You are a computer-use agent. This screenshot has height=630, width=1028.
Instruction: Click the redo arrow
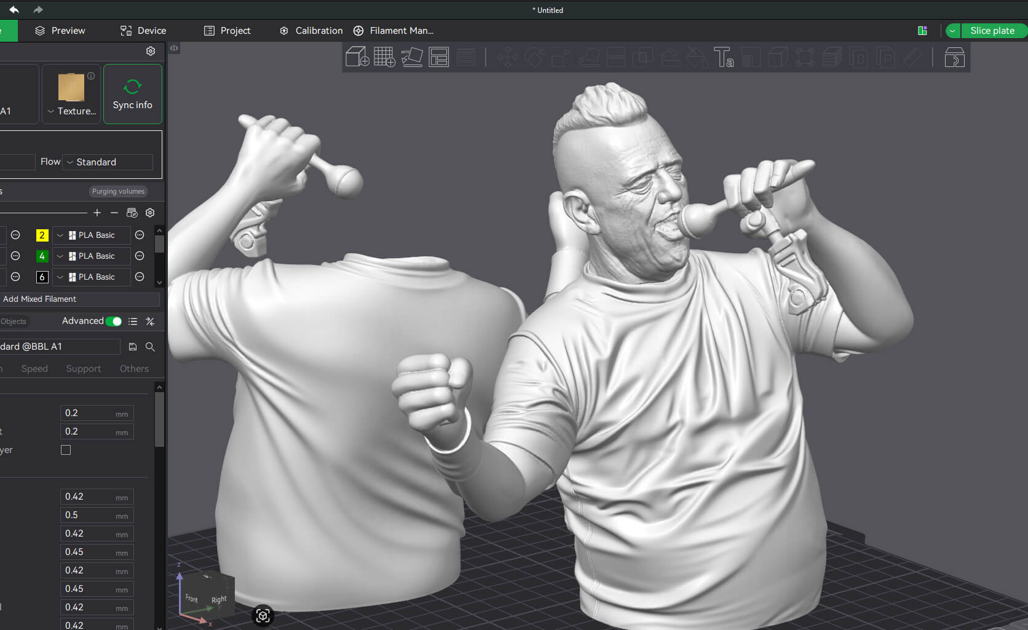point(38,9)
